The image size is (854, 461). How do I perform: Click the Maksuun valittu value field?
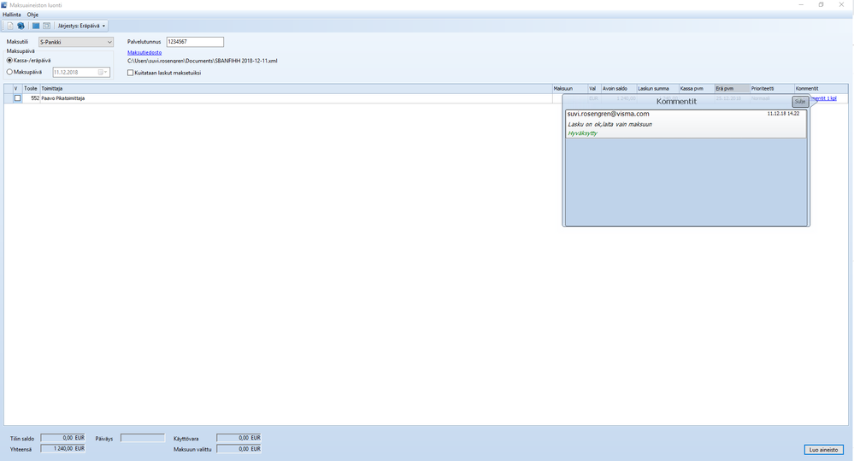[239, 449]
